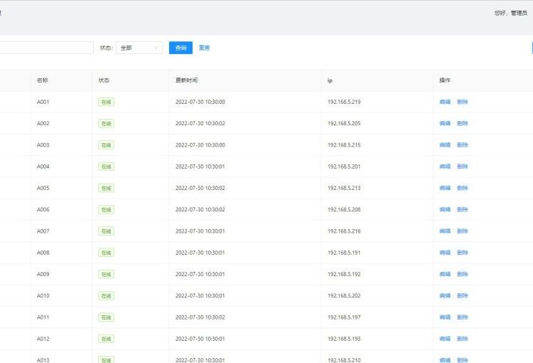The image size is (533, 363).
Task: Click 删除 in the A003 row
Action: [463, 144]
